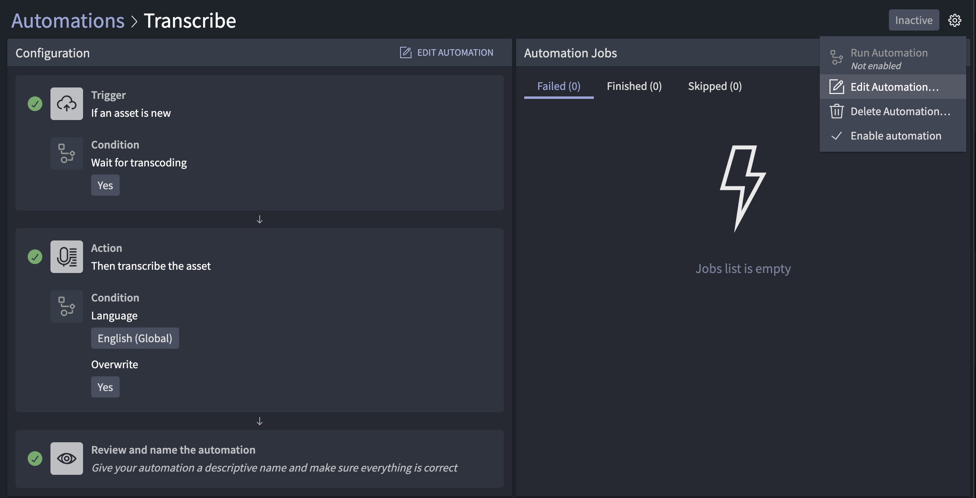The height and width of the screenshot is (498, 976).
Task: Click the 'Wait for transcoding' label
Action: pos(139,162)
